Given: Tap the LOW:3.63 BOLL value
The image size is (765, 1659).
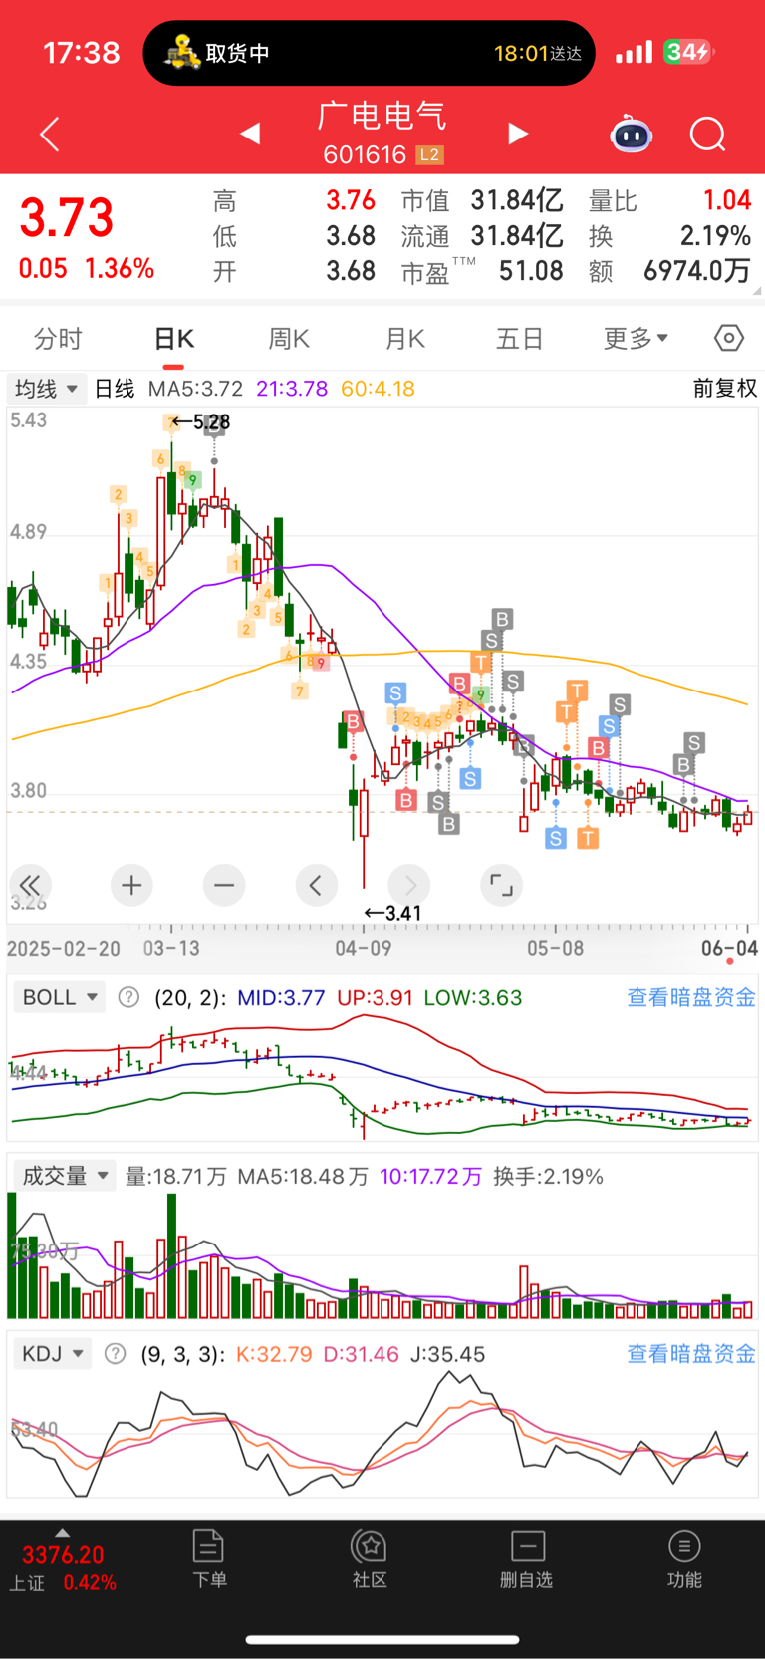Looking at the screenshot, I should [473, 997].
